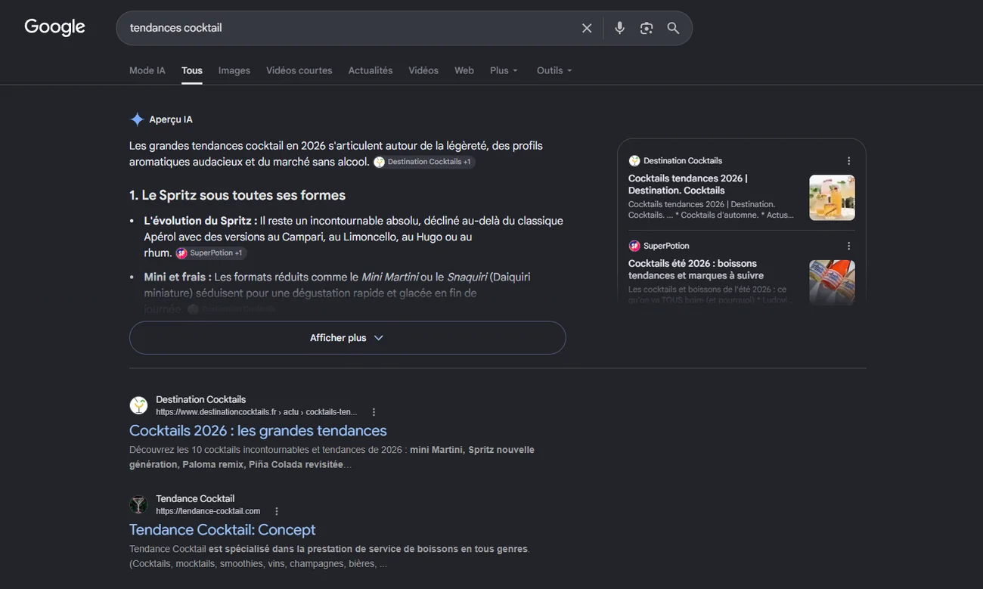
Task: Click the Destination Cocktails card thumbnail image
Action: [832, 197]
